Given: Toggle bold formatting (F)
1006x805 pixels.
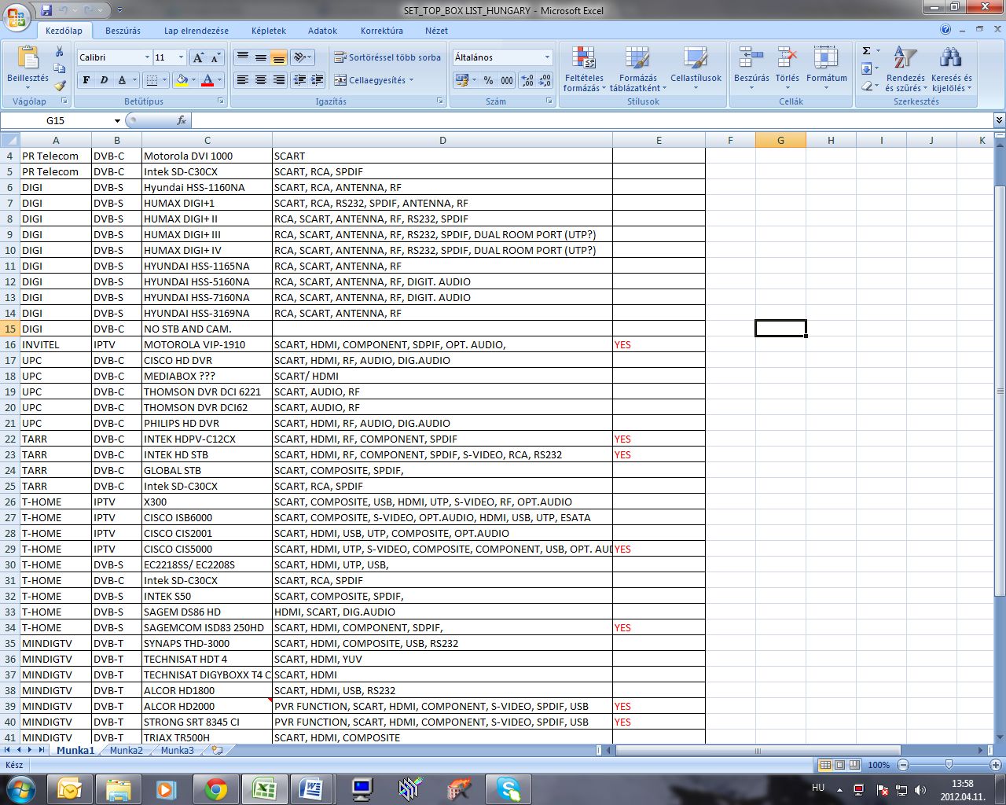Looking at the screenshot, I should pos(86,80).
